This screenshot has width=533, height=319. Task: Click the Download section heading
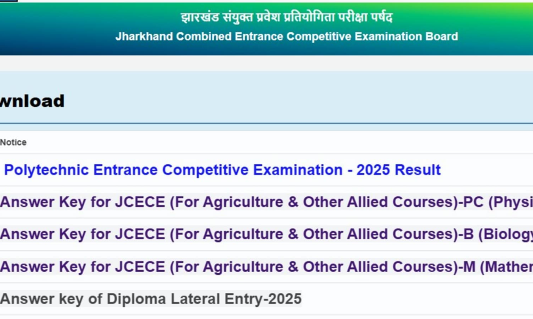click(33, 101)
